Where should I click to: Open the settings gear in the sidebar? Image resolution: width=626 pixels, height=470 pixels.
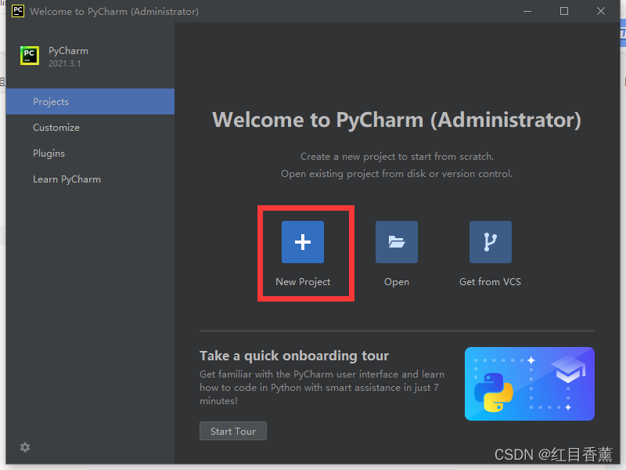point(25,447)
